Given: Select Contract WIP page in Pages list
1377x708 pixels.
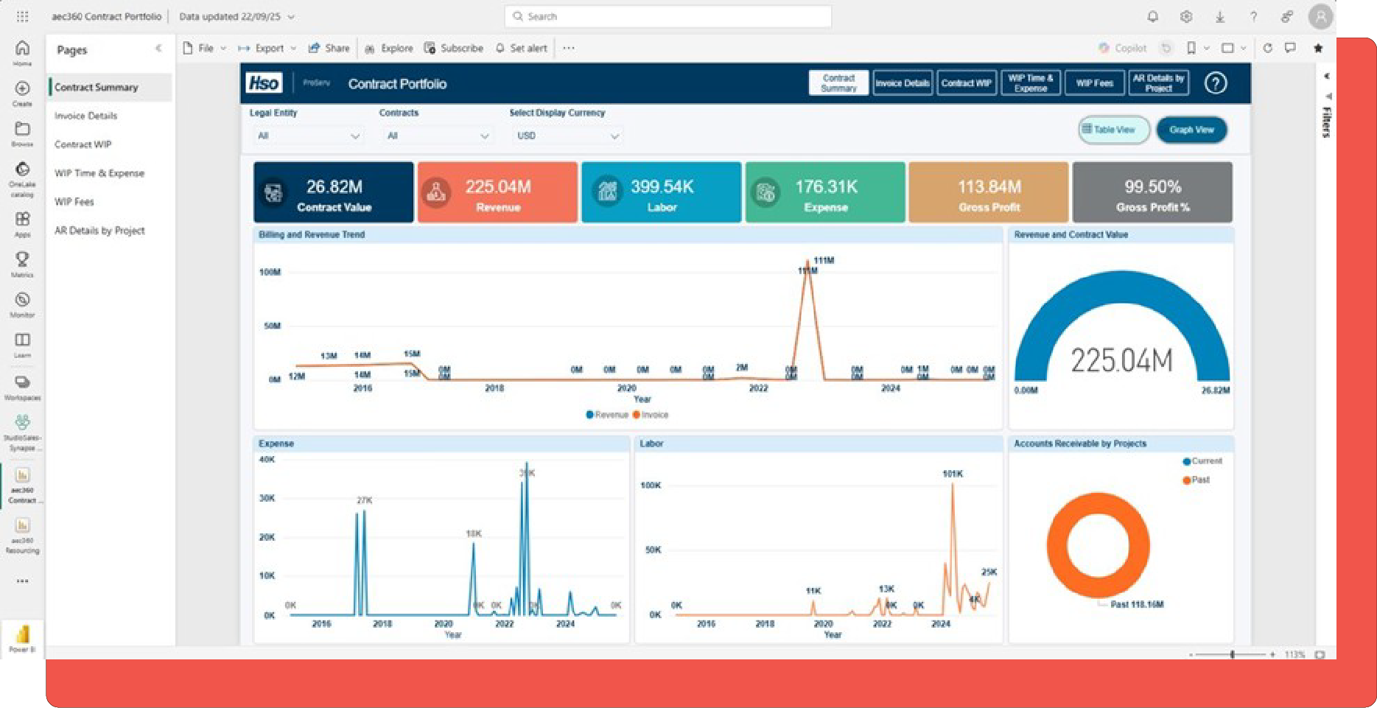Looking at the screenshot, I should click(111, 144).
